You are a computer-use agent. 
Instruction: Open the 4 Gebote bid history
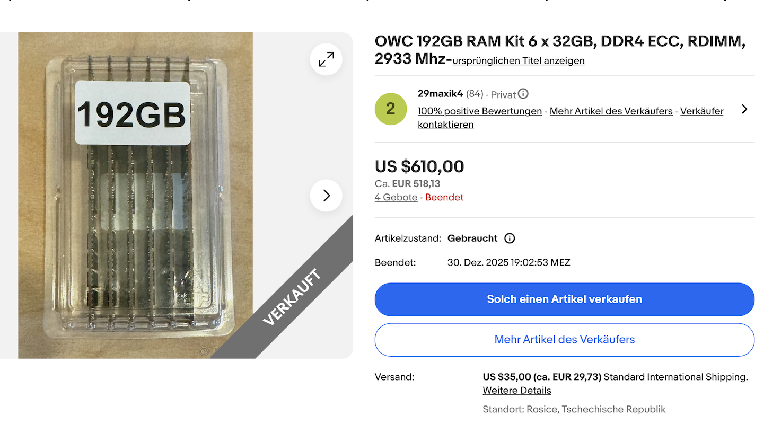pyautogui.click(x=396, y=197)
